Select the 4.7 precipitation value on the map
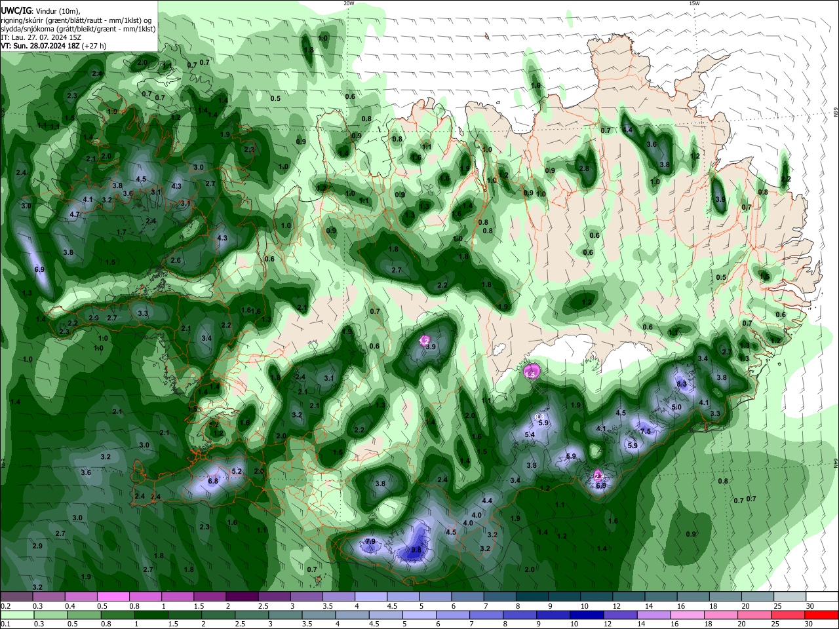This screenshot has height=629, width=839. pyautogui.click(x=75, y=214)
